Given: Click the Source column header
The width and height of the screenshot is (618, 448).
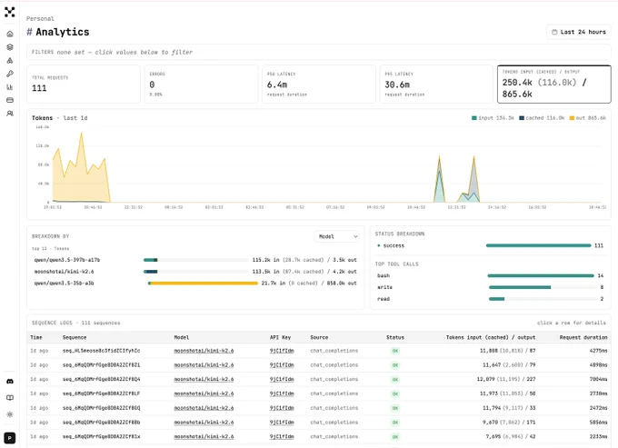Looking at the screenshot, I should tap(319, 337).
